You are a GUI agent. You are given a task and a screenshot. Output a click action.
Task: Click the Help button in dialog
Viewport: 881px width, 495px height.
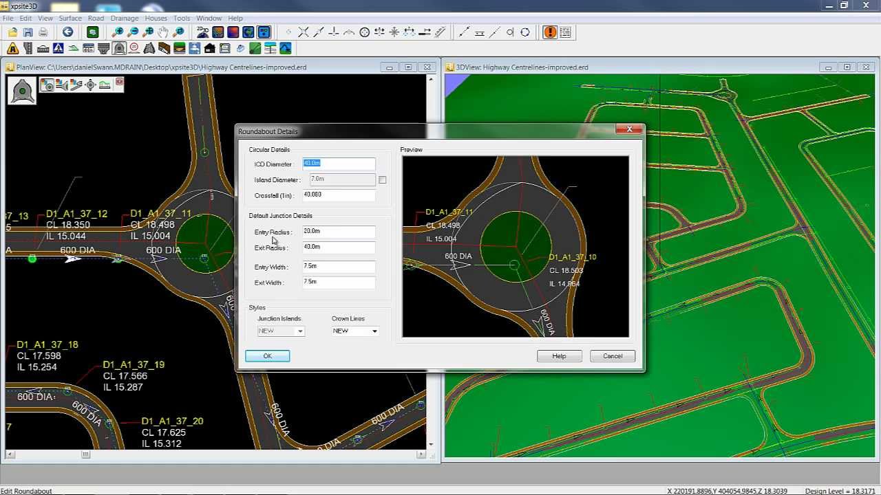(x=559, y=356)
